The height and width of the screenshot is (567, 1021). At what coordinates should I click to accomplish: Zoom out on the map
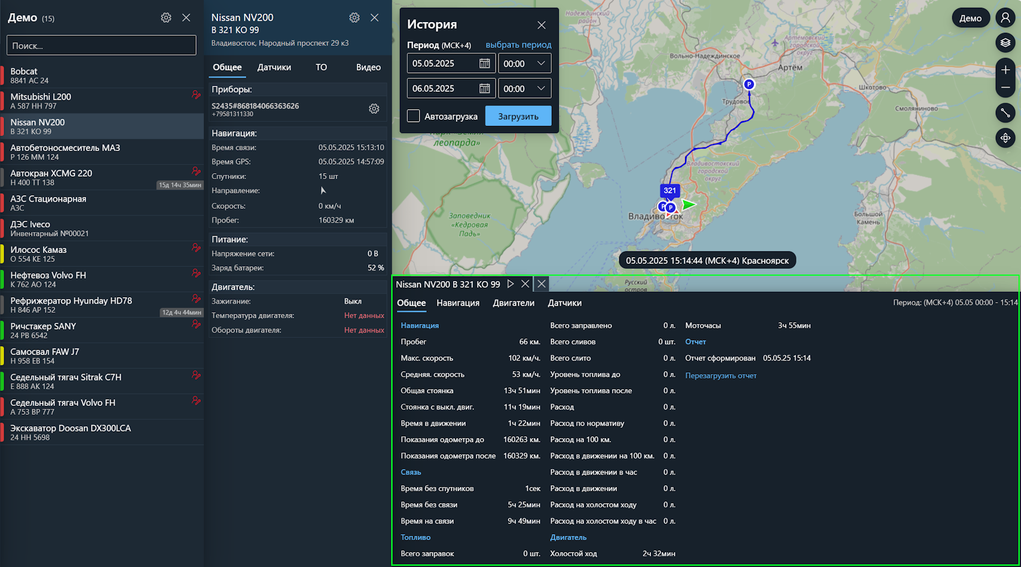click(x=1005, y=88)
